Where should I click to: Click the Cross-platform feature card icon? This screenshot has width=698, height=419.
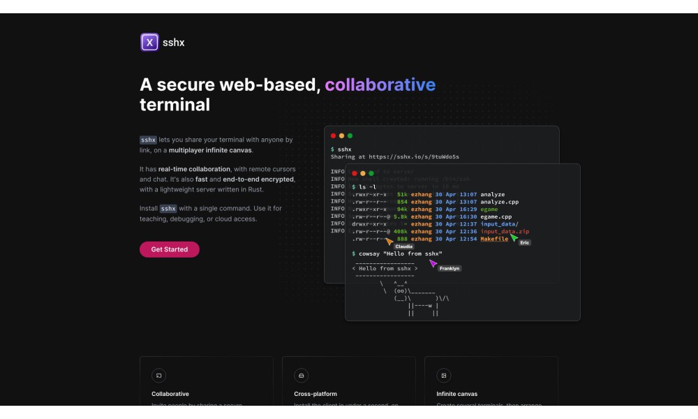pos(302,376)
